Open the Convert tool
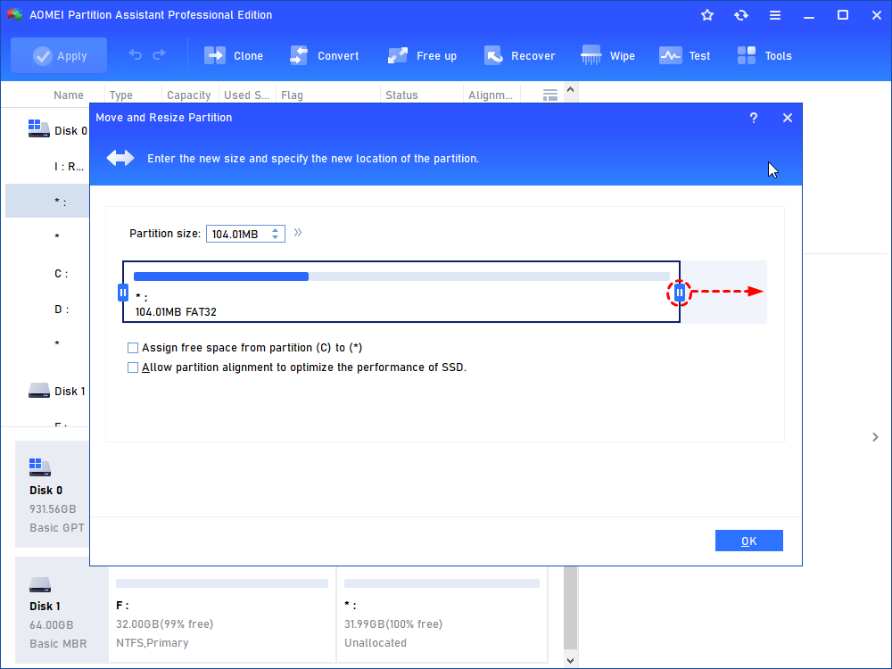The width and height of the screenshot is (892, 669). [x=325, y=55]
